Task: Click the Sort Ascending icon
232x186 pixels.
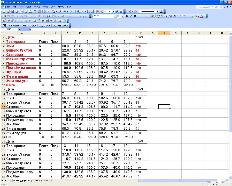Action: pos(88,12)
